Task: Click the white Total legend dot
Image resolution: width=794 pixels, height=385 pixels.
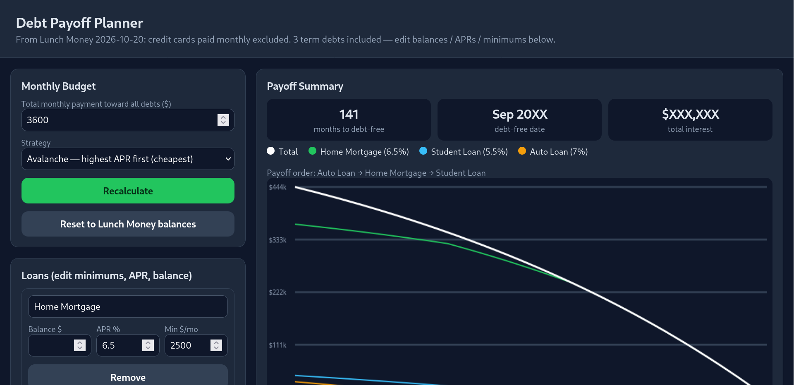Action: [x=271, y=151]
